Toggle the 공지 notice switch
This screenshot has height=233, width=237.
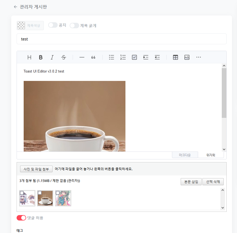(x=53, y=25)
